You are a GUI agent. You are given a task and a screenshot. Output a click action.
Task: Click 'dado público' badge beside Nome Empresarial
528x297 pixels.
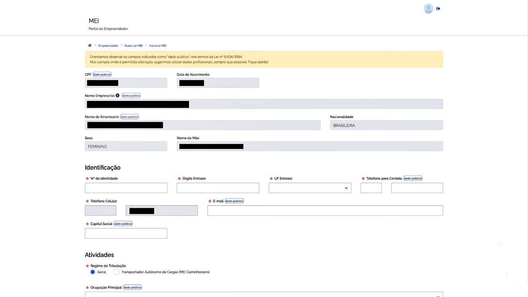click(x=131, y=96)
